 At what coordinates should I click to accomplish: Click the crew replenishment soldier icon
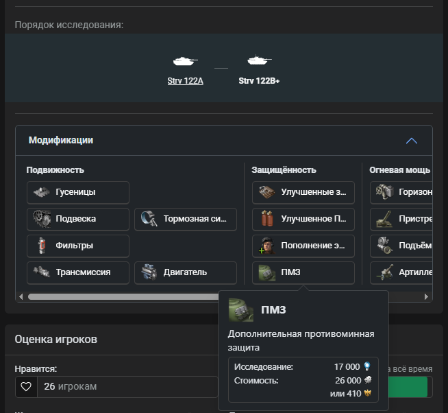(267, 246)
